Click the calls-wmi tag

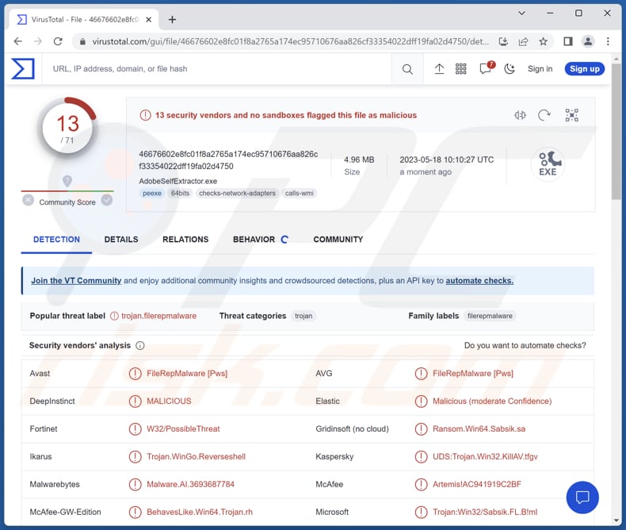299,193
